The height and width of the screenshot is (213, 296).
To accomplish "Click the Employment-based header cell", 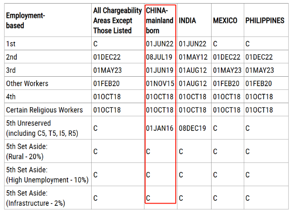I will tap(25, 21).
